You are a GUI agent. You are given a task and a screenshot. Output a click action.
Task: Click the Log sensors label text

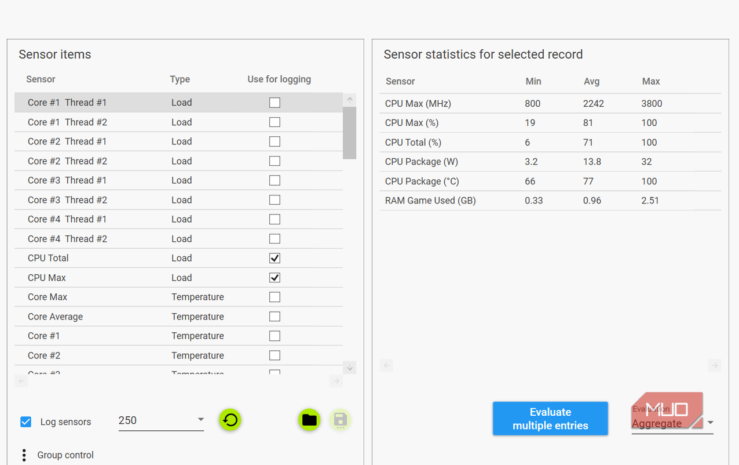pyautogui.click(x=65, y=422)
